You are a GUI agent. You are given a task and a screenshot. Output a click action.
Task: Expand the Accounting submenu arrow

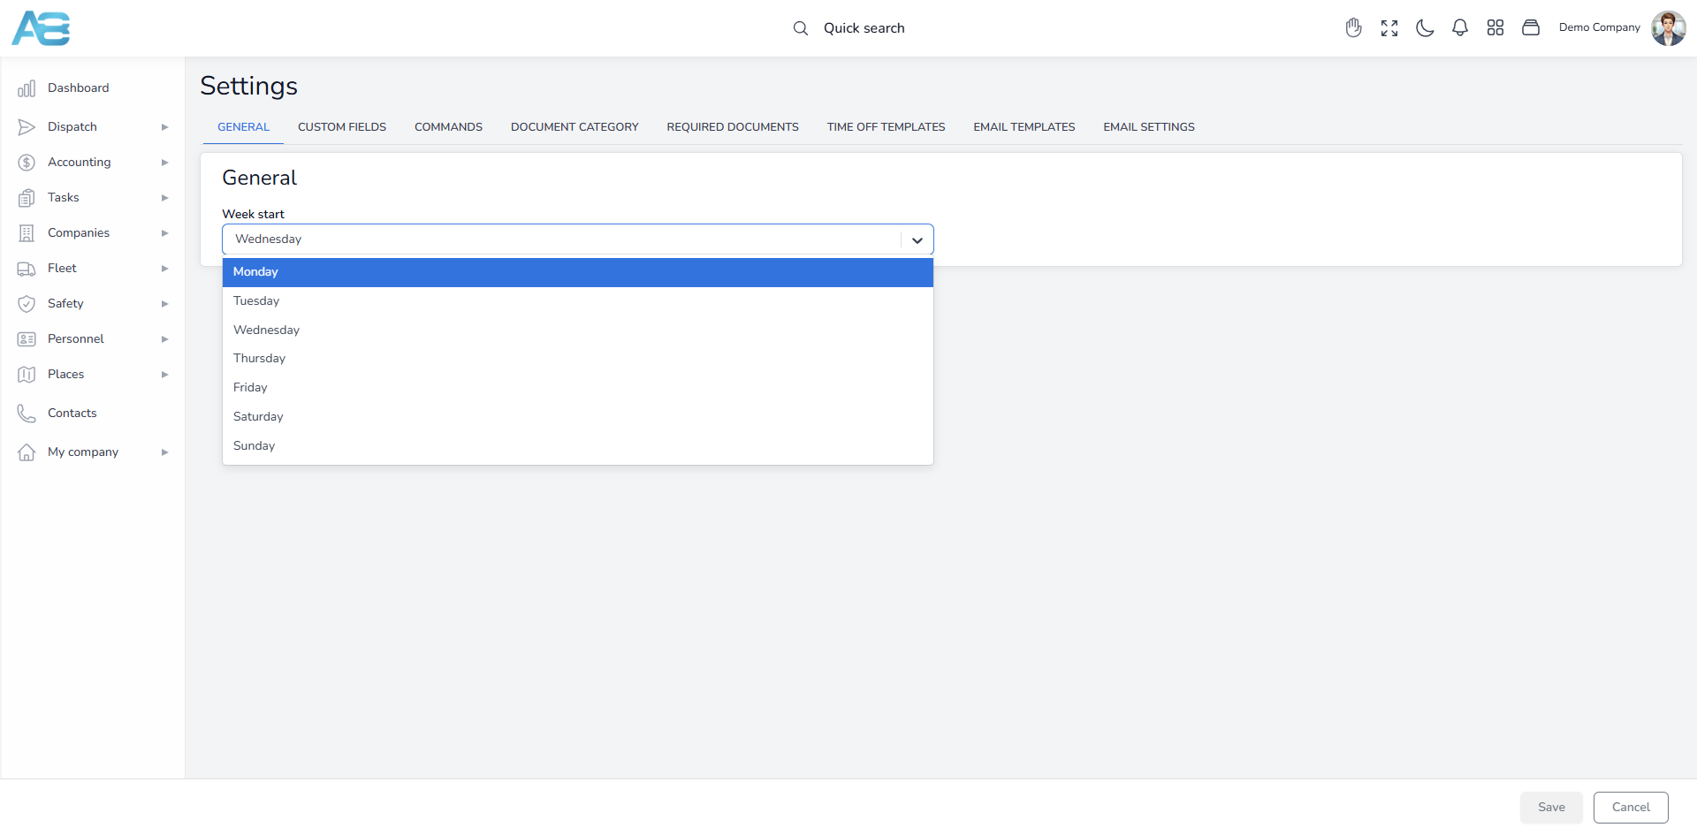164,163
